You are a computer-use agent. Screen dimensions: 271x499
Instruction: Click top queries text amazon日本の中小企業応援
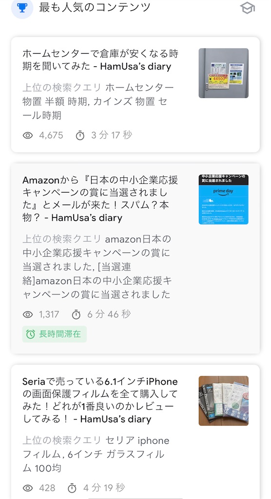pos(97,267)
